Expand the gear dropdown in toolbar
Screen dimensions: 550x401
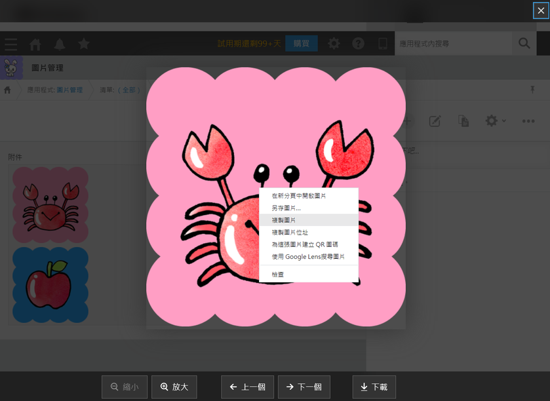pos(494,121)
